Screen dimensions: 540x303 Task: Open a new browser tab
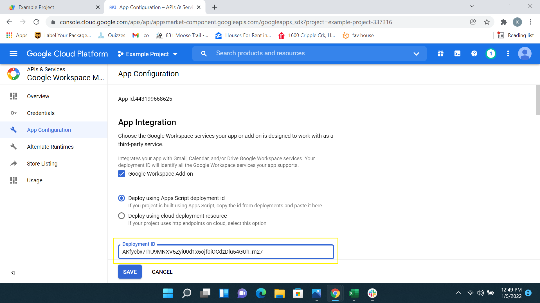[215, 7]
